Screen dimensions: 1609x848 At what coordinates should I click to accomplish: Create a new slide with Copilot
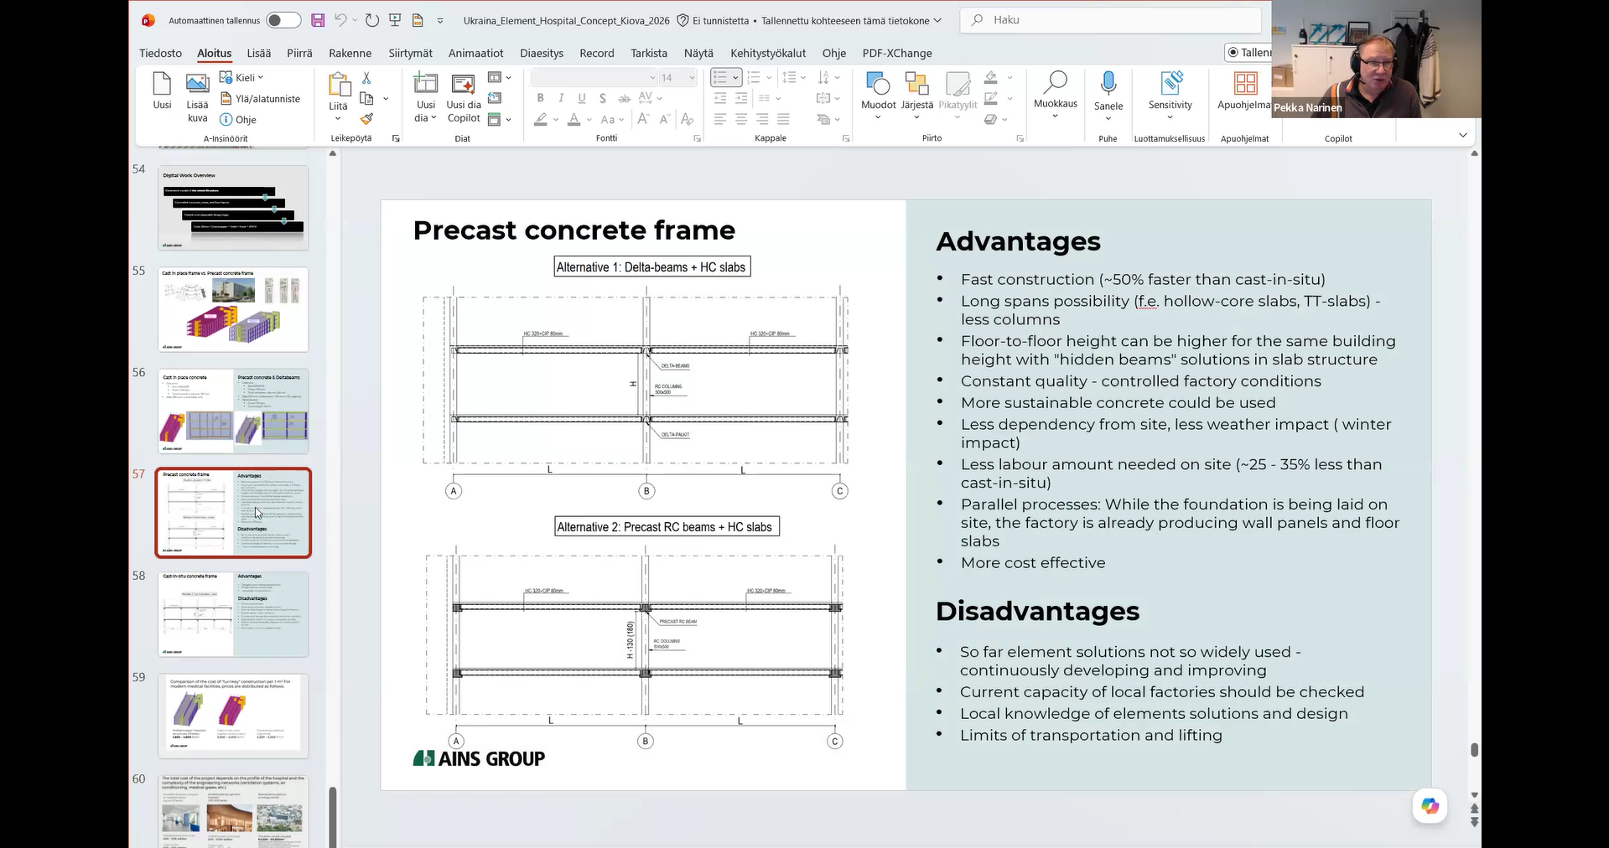464,98
